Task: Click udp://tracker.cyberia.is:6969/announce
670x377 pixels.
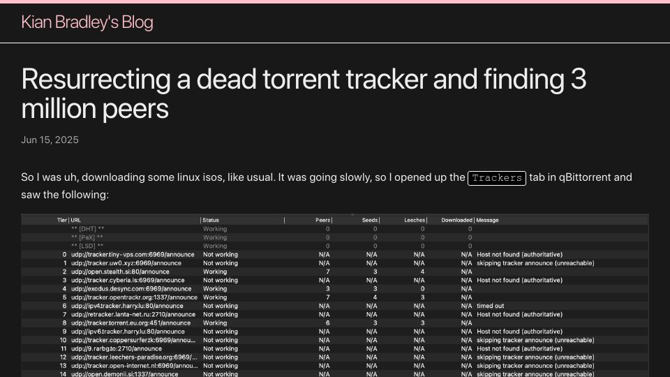Action: click(x=128, y=280)
